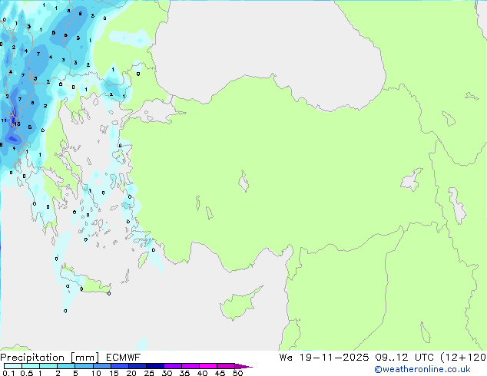Viewport: 487px width, 376px height.
Task: Click the legend label '10'
Action: 96,373
